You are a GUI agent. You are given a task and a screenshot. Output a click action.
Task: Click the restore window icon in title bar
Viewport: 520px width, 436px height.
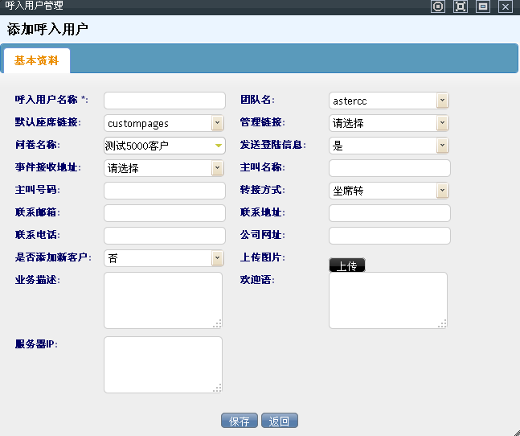pyautogui.click(x=483, y=6)
